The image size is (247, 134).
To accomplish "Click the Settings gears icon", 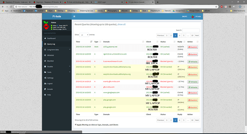I will [x=45, y=78].
